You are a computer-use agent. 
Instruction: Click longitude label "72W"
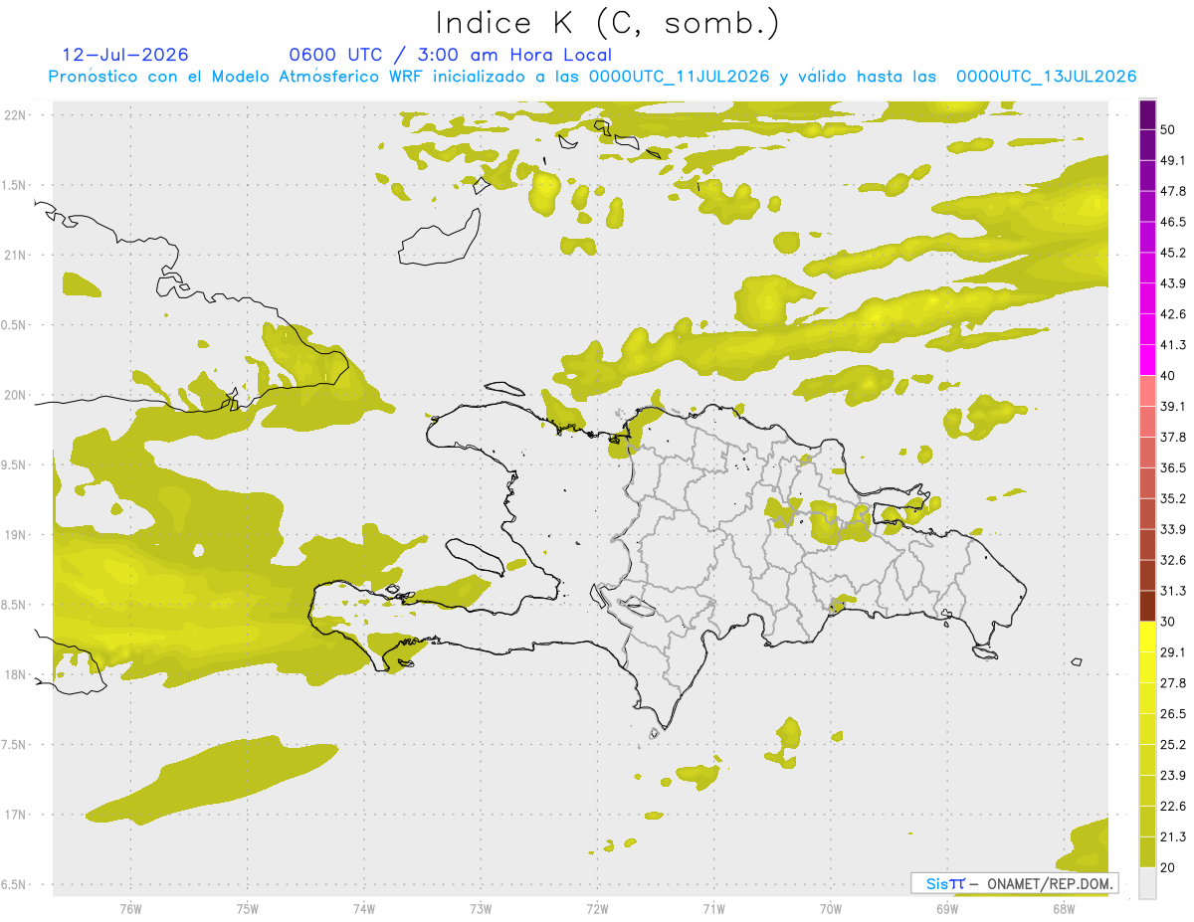(597, 908)
